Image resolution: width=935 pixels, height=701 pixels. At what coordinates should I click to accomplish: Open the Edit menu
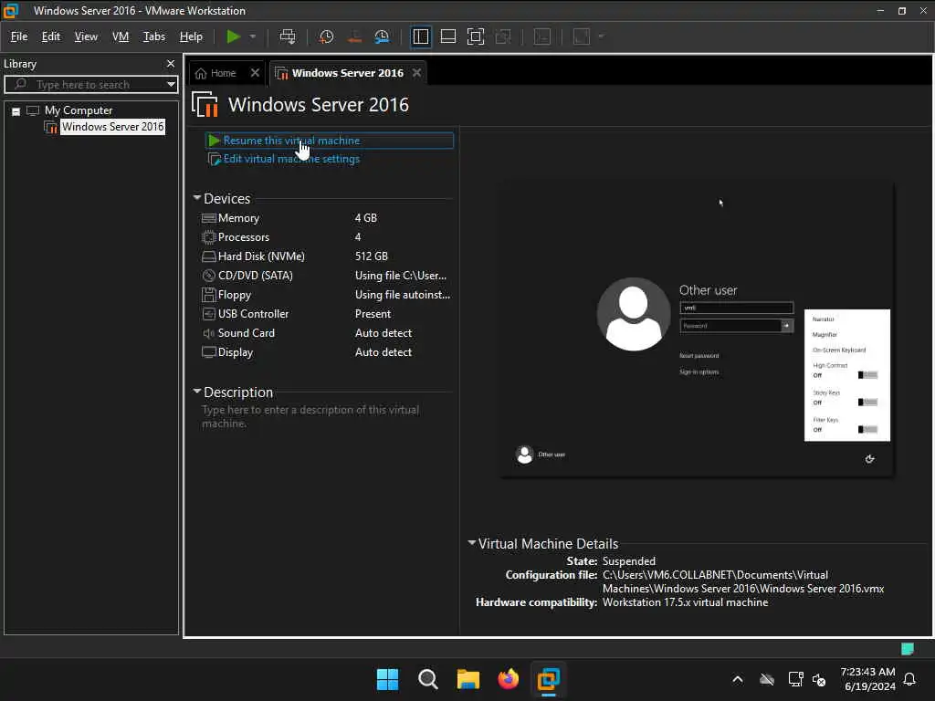click(51, 37)
